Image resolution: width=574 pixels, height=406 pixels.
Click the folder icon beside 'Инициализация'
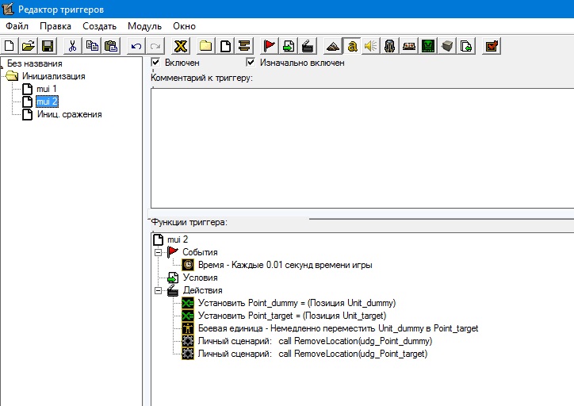click(x=12, y=76)
